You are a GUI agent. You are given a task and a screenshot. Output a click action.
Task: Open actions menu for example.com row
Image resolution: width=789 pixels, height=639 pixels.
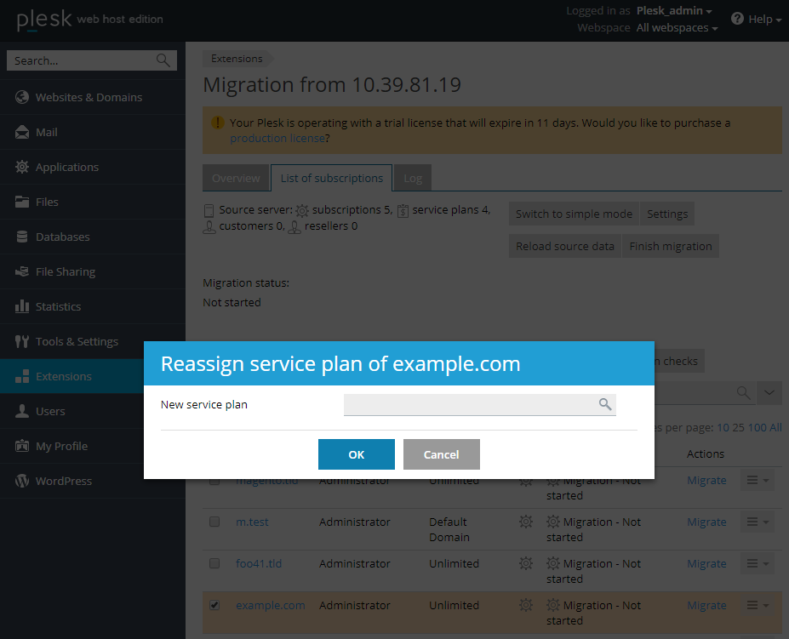coord(758,605)
